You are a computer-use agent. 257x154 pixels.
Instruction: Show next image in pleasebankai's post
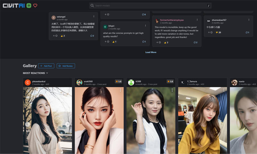point(67,124)
